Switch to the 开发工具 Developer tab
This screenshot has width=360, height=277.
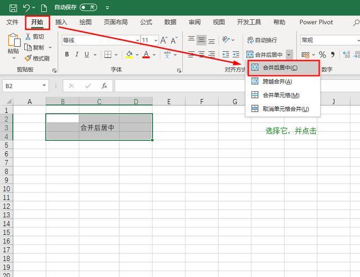point(249,23)
